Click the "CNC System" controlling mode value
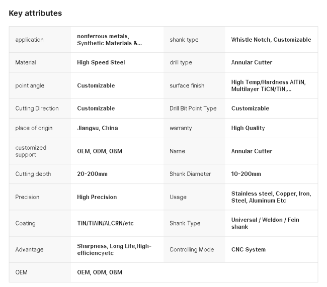This screenshot has height=287, width=327. point(248,250)
